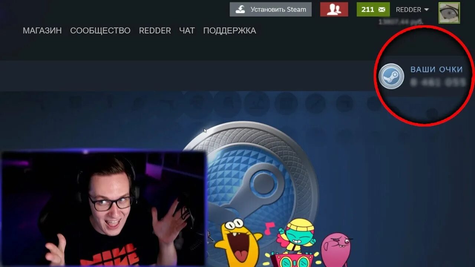Click the Steam points coin icon
Screen dimensions: 475x267
coord(391,76)
